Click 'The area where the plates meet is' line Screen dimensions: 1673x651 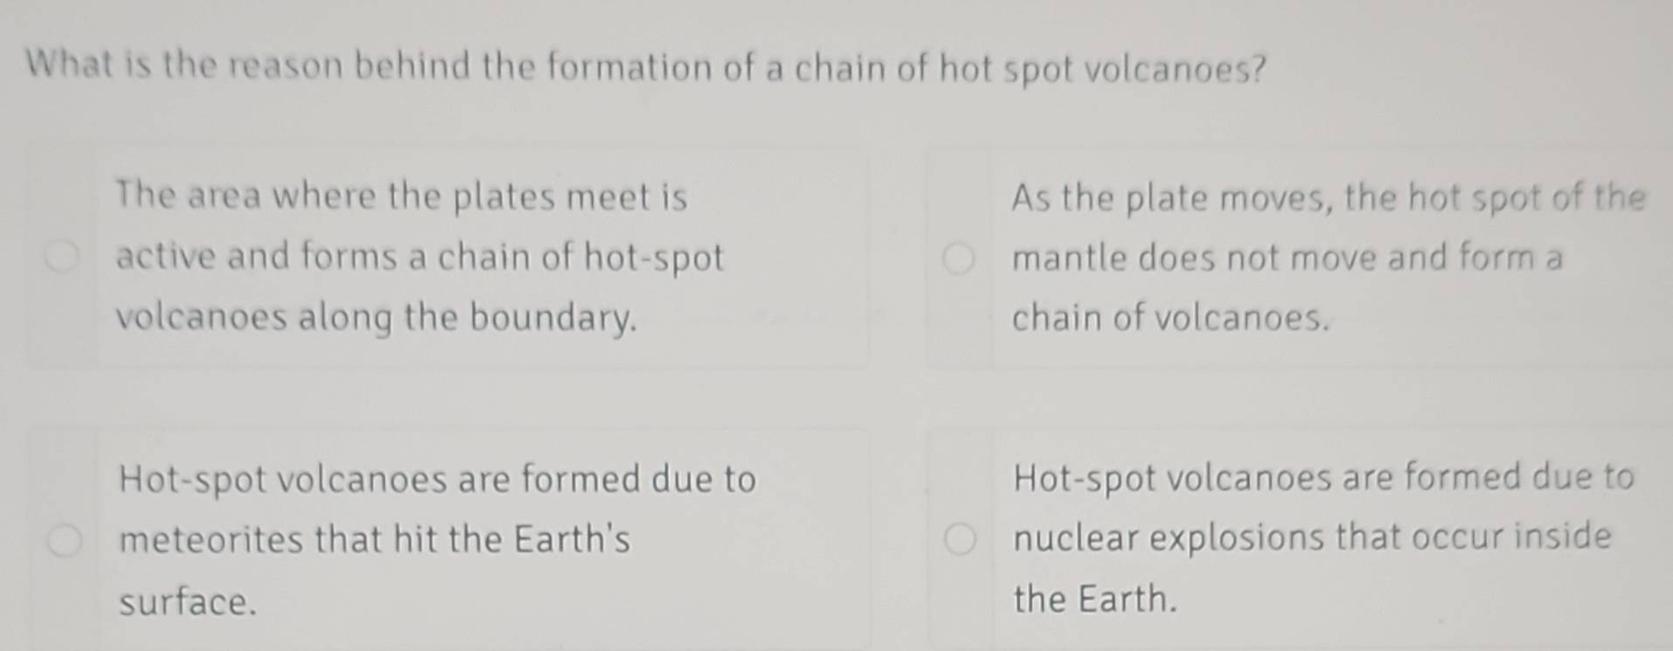tap(401, 196)
